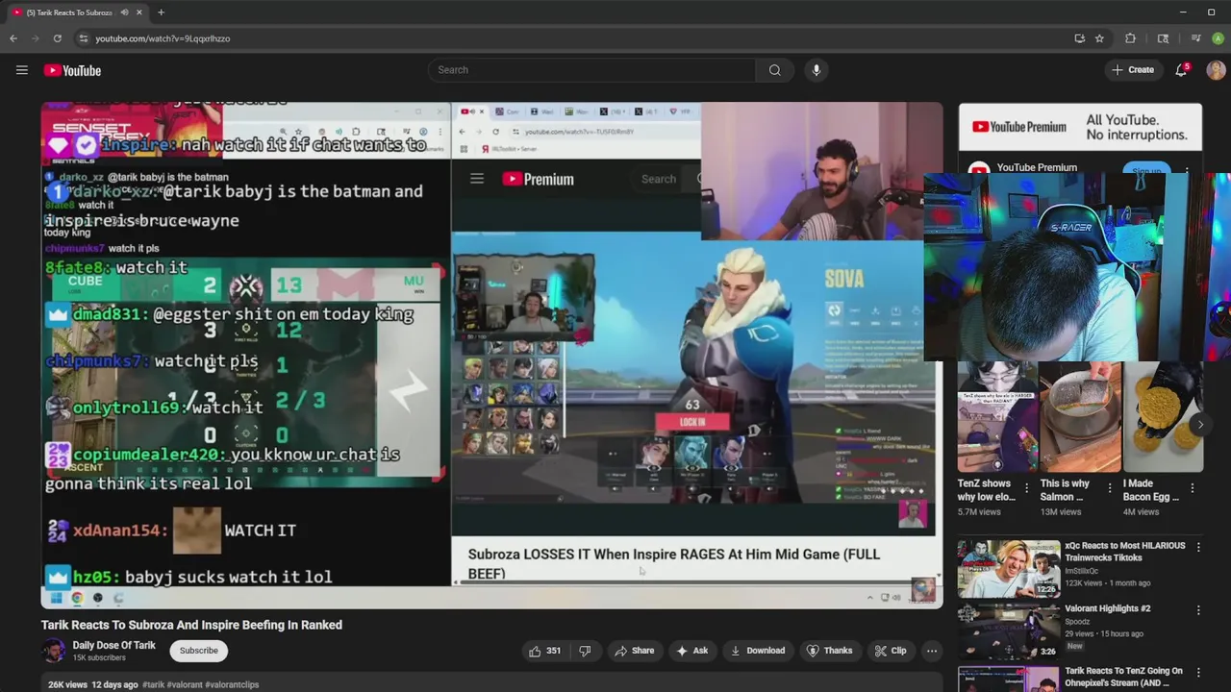Click the YouTube Premium ad banner

[1080, 127]
